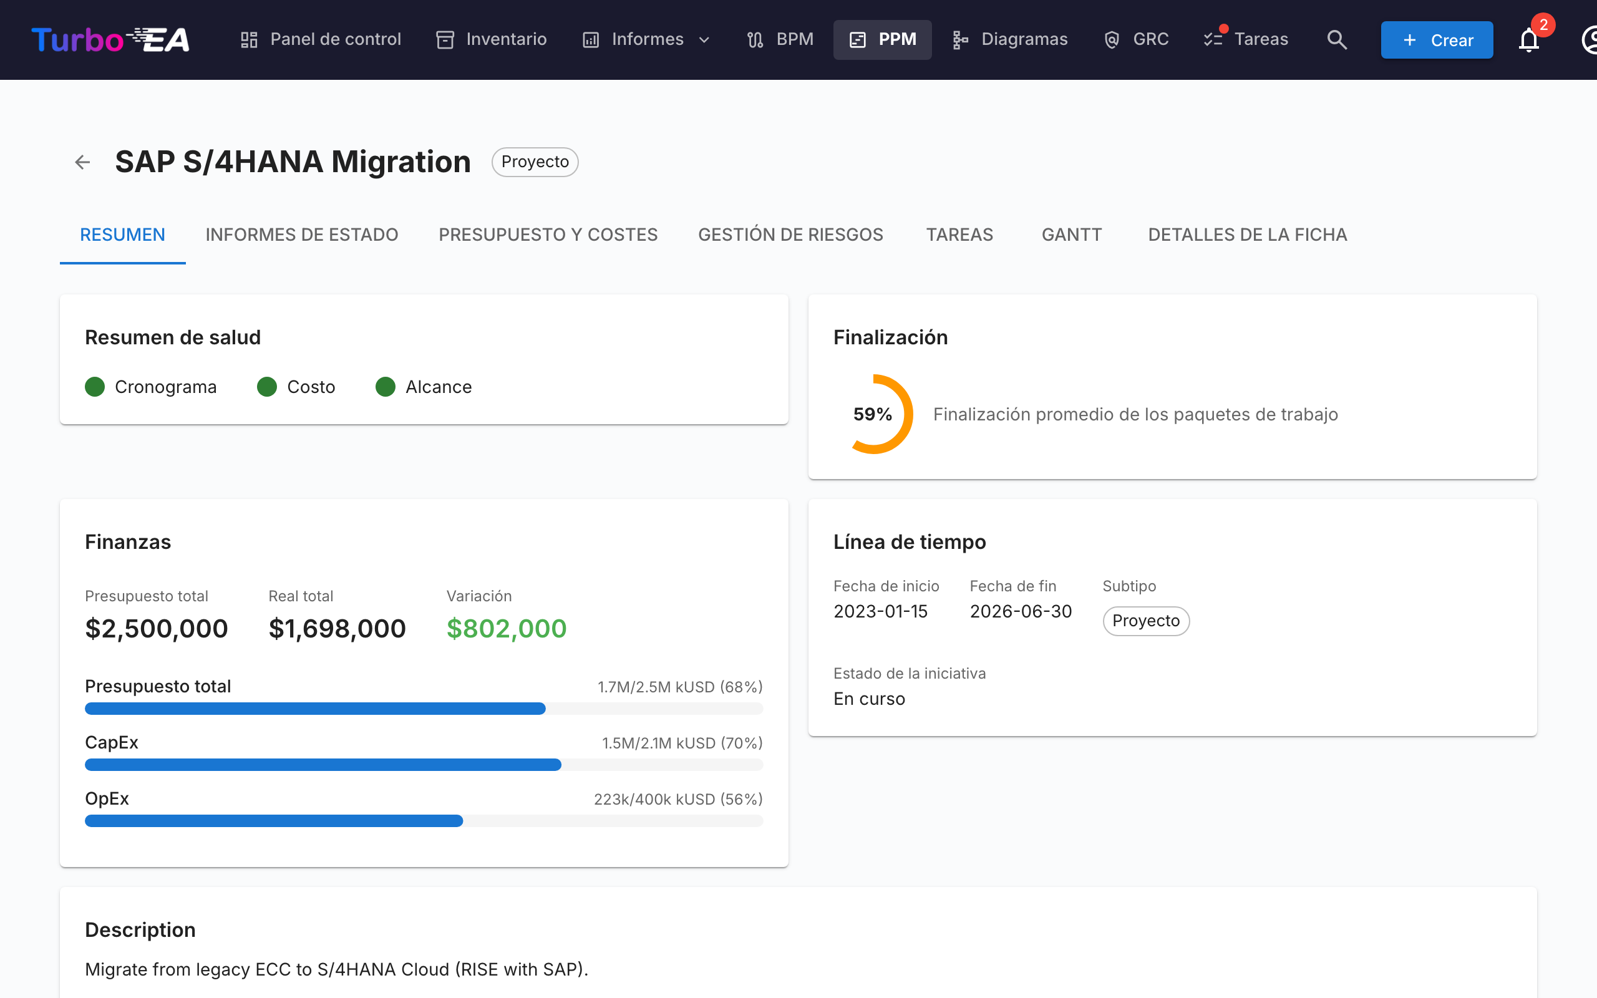This screenshot has height=998, width=1597.
Task: Go back using the arrow icon
Action: [x=82, y=162]
